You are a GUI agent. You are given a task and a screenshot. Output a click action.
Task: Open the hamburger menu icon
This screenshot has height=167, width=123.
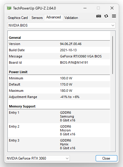(114, 16)
